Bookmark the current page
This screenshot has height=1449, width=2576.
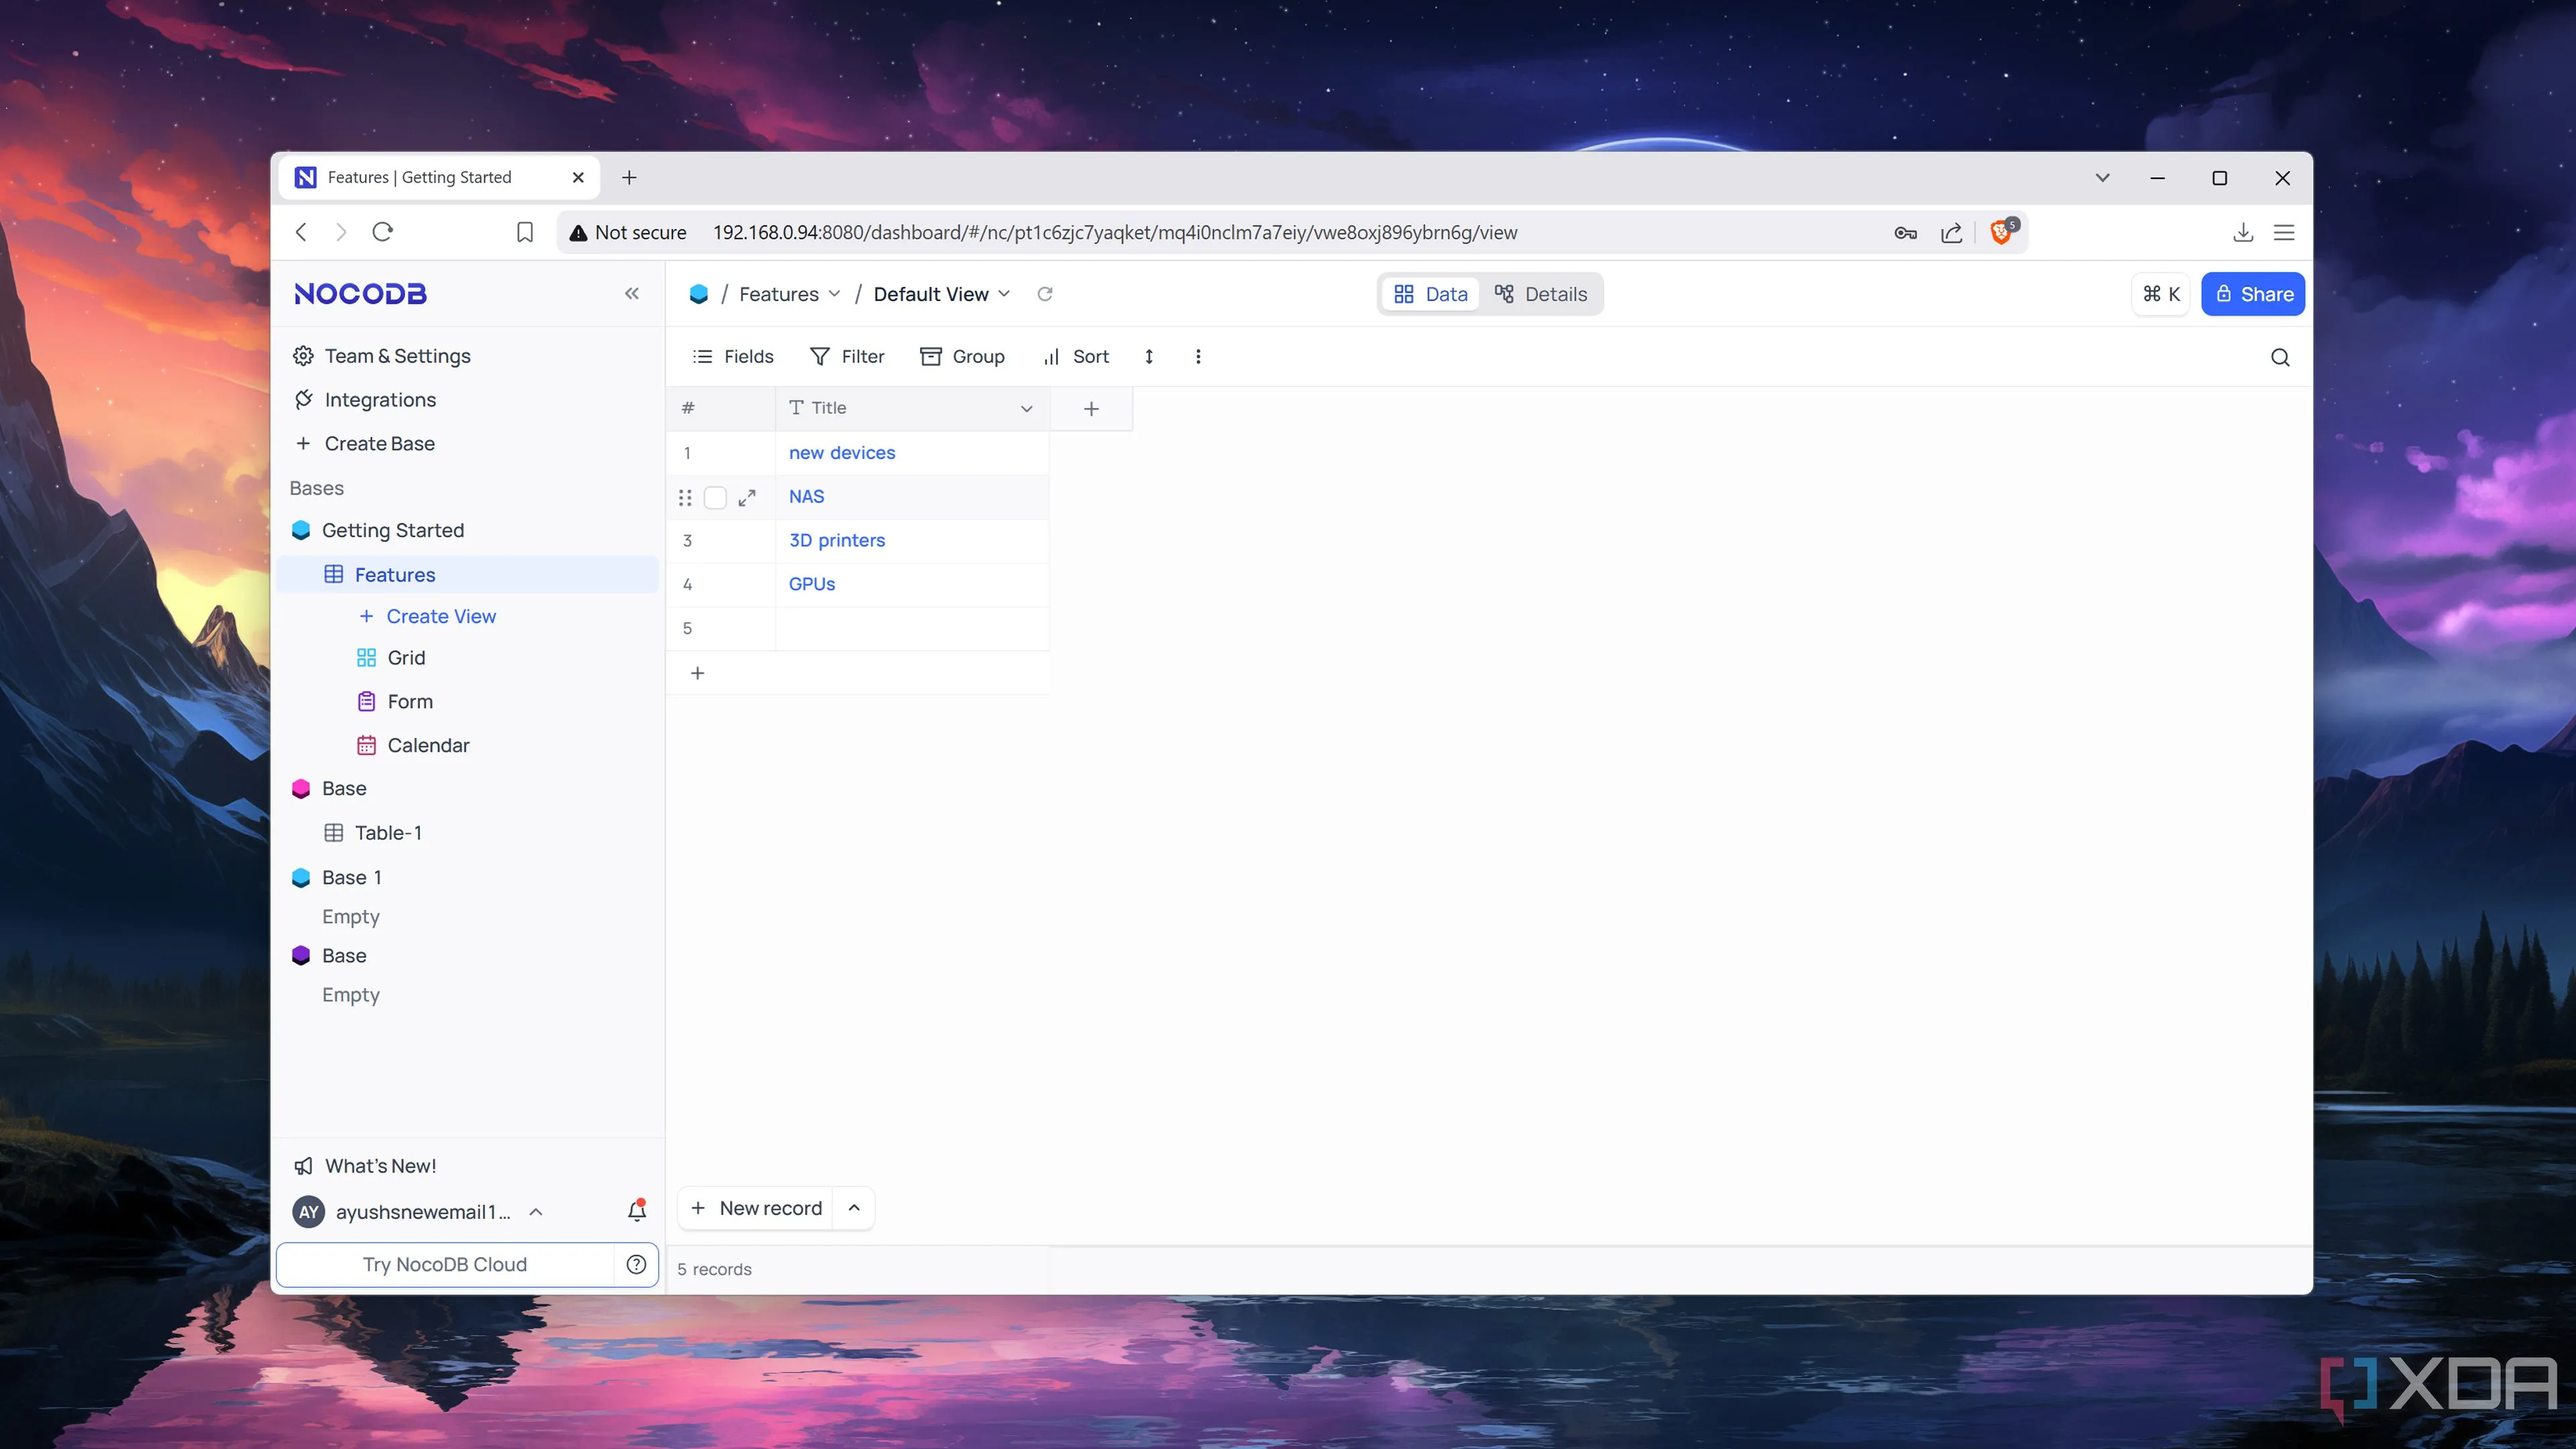pyautogui.click(x=524, y=232)
